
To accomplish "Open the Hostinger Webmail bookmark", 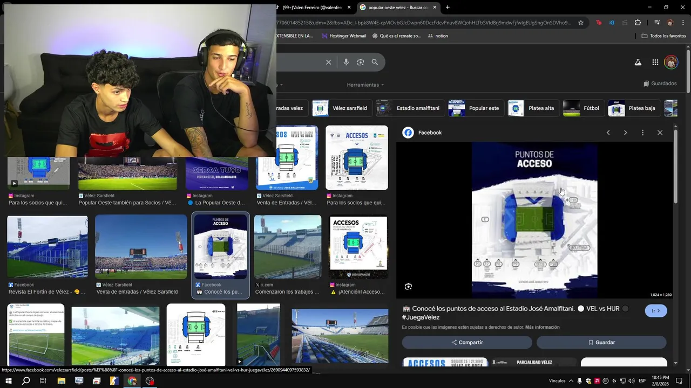I will click(x=343, y=36).
